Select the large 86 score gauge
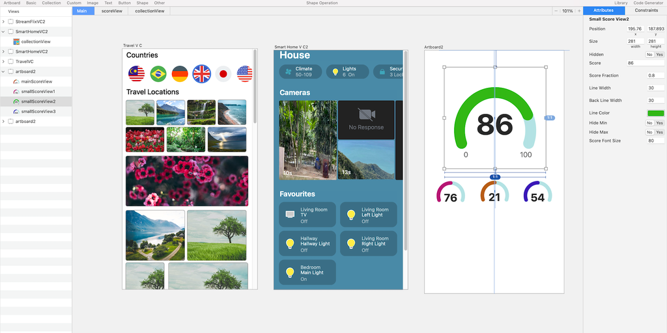The height and width of the screenshot is (333, 667). (x=495, y=118)
